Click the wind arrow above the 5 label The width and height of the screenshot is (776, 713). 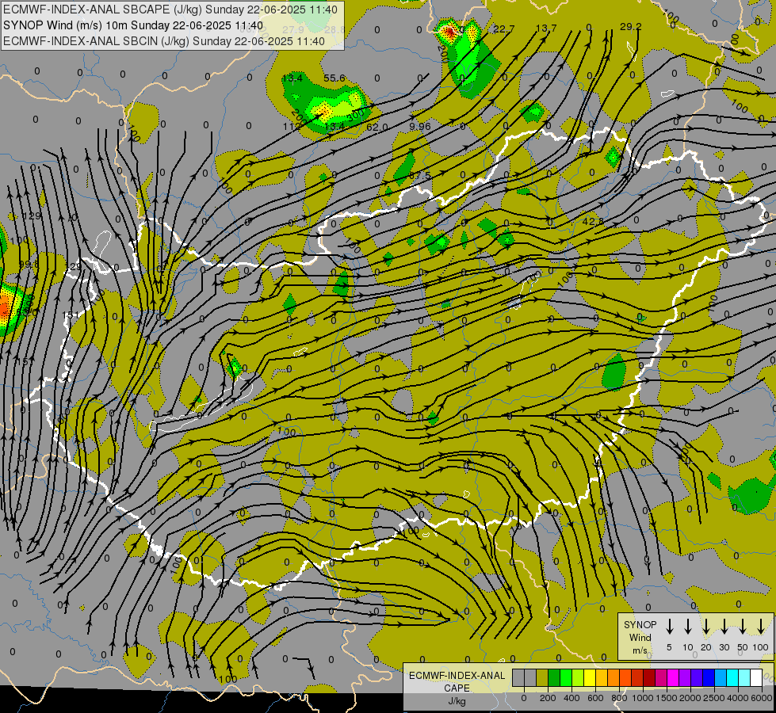point(669,626)
